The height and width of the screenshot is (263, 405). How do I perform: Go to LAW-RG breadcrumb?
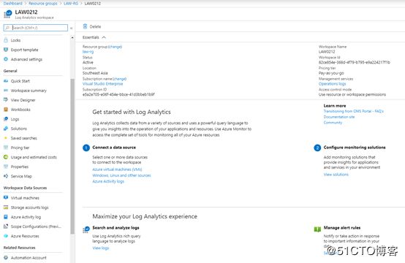(x=71, y=4)
